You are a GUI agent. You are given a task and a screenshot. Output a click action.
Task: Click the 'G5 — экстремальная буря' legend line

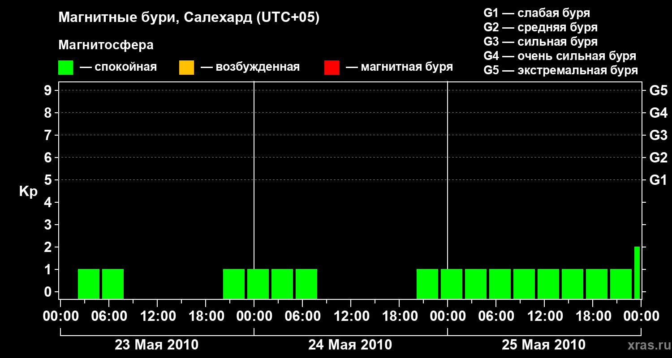tap(561, 70)
